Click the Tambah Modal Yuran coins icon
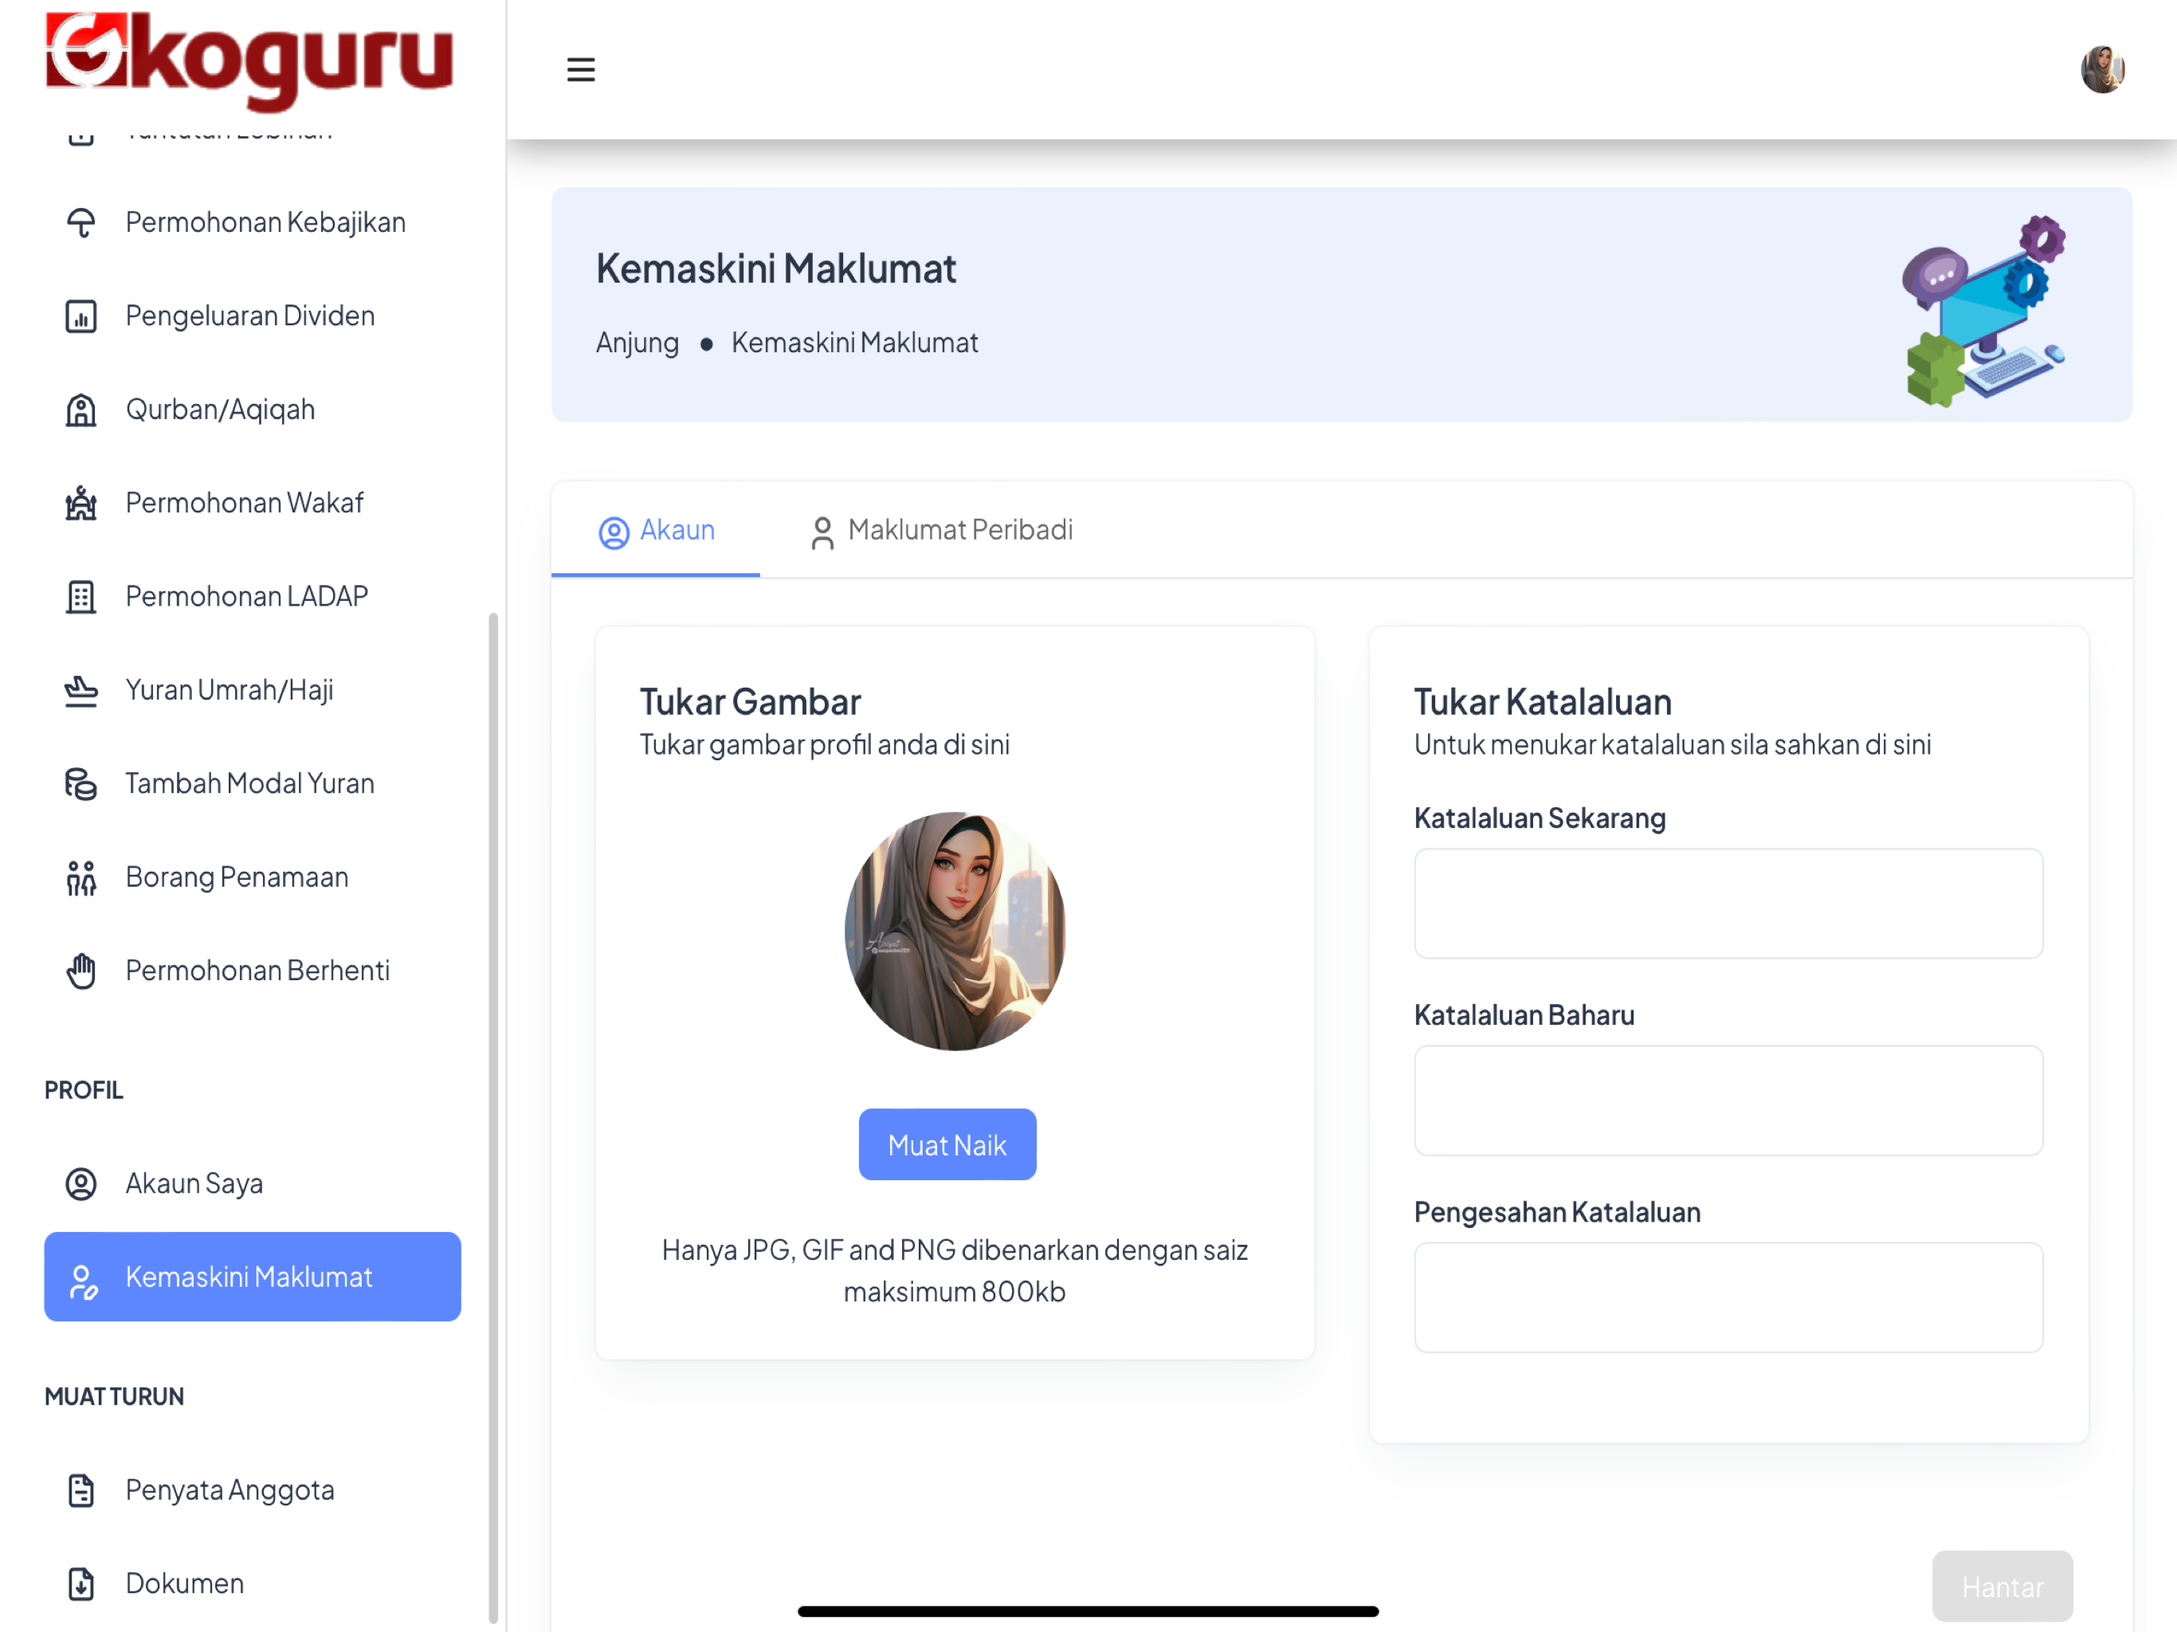Viewport: 2177px width, 1632px height. (80, 783)
